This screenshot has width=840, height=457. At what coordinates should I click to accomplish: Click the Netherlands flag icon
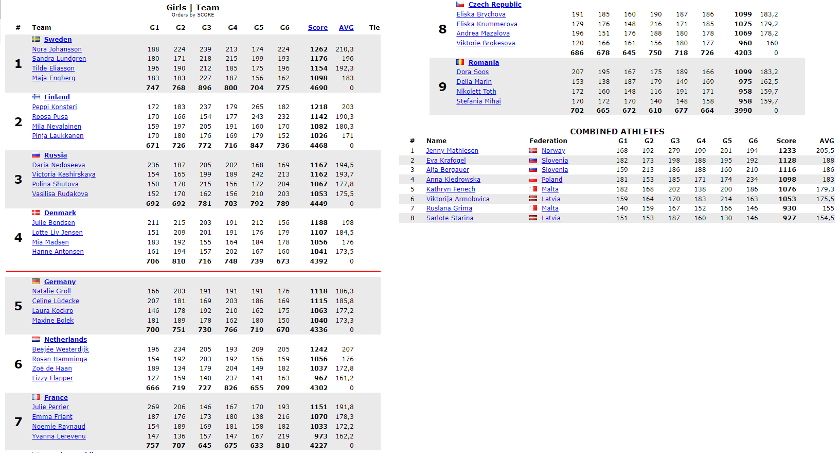coord(36,339)
